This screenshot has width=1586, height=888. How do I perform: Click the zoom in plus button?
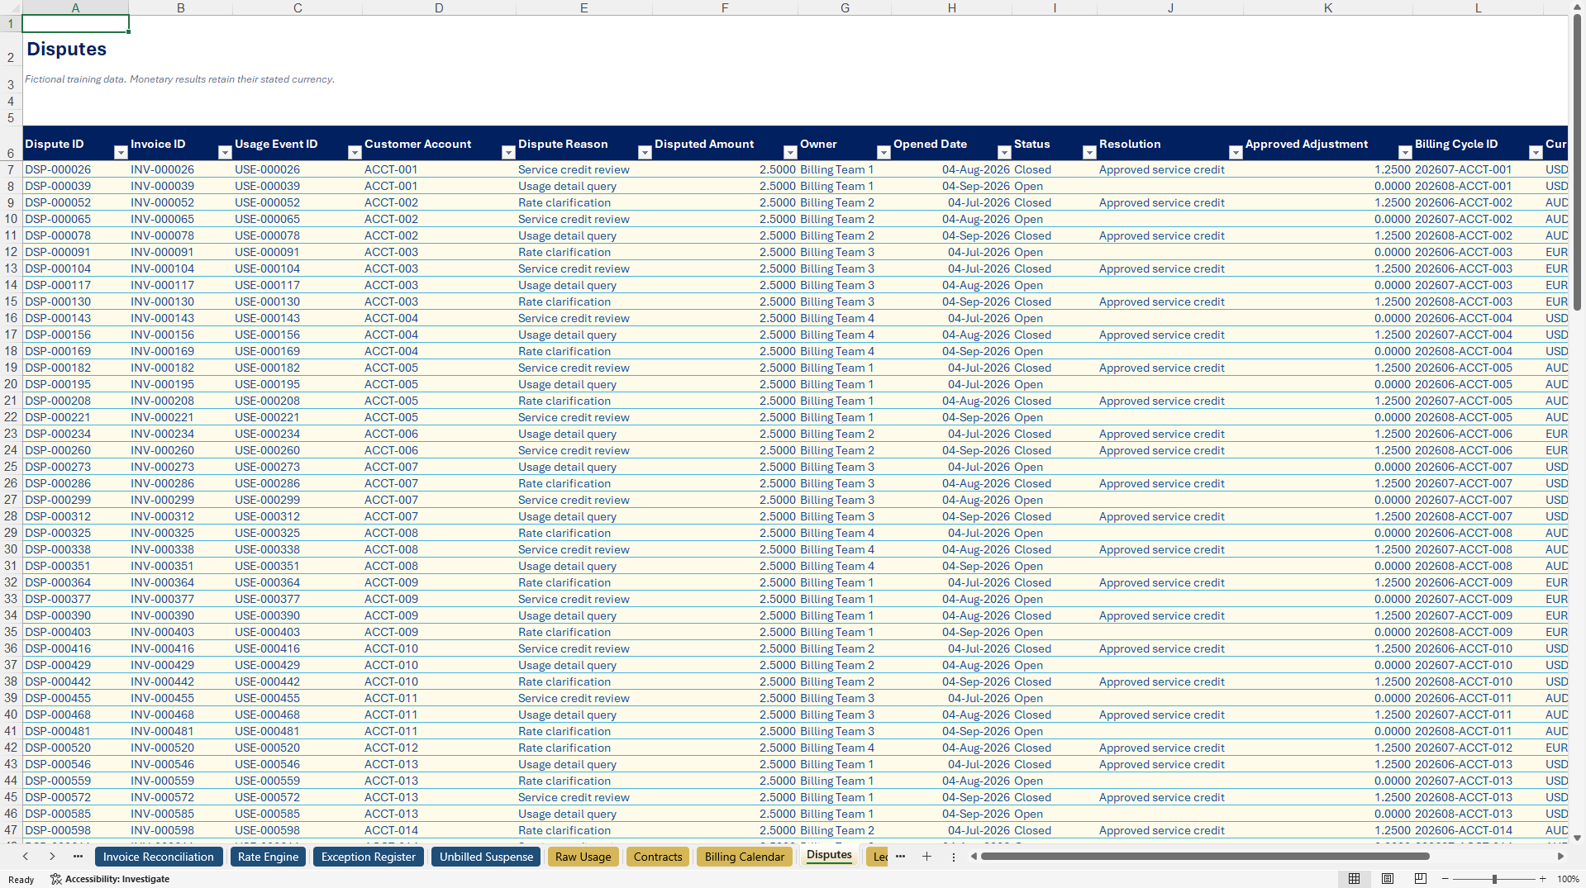point(1542,879)
